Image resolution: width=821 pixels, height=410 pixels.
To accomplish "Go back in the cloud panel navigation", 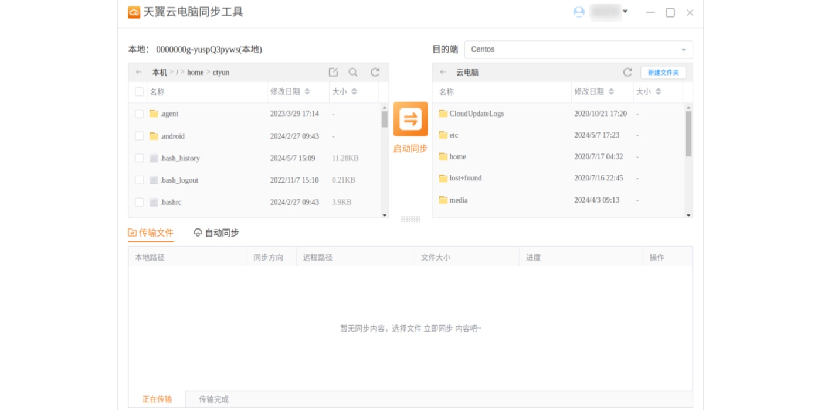I will coord(443,72).
